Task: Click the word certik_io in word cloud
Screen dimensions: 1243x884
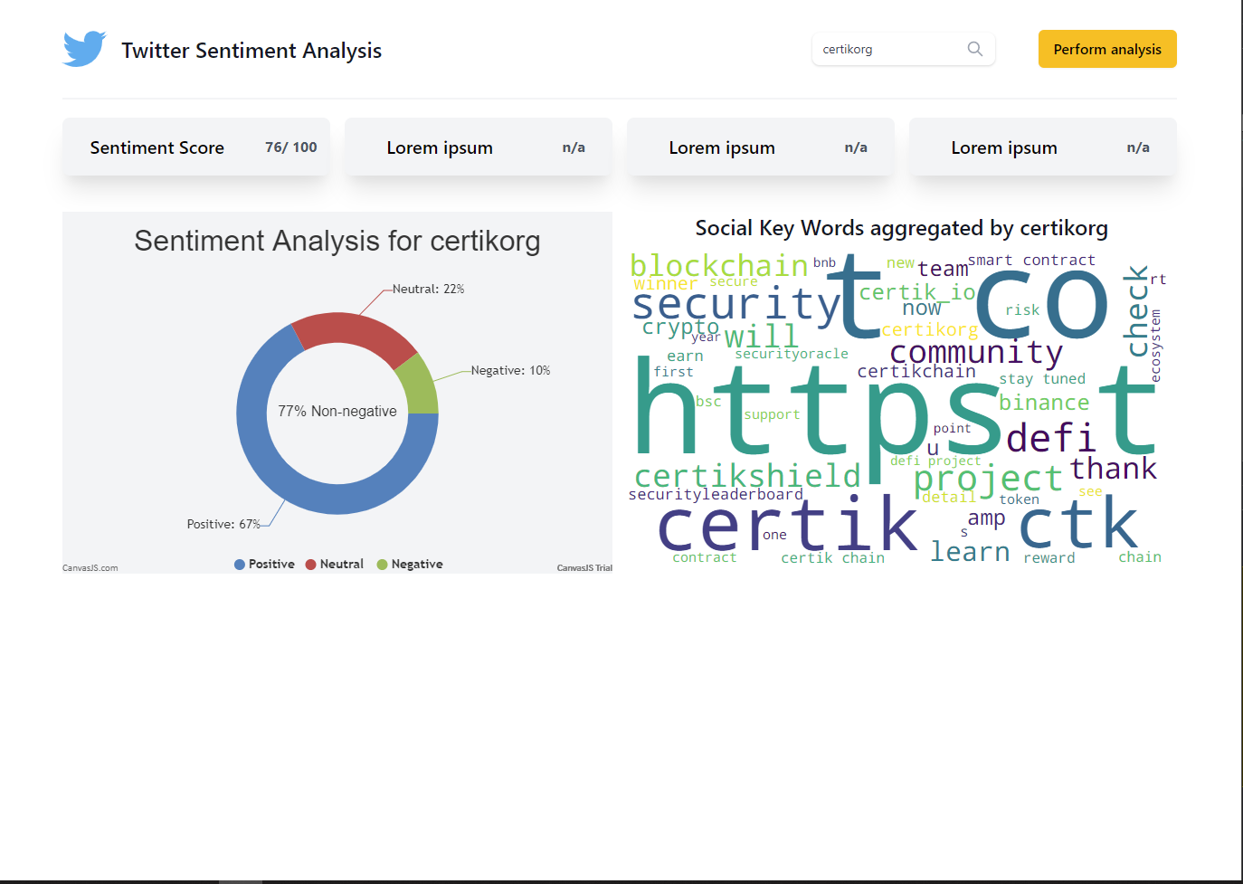Action: coord(917,292)
